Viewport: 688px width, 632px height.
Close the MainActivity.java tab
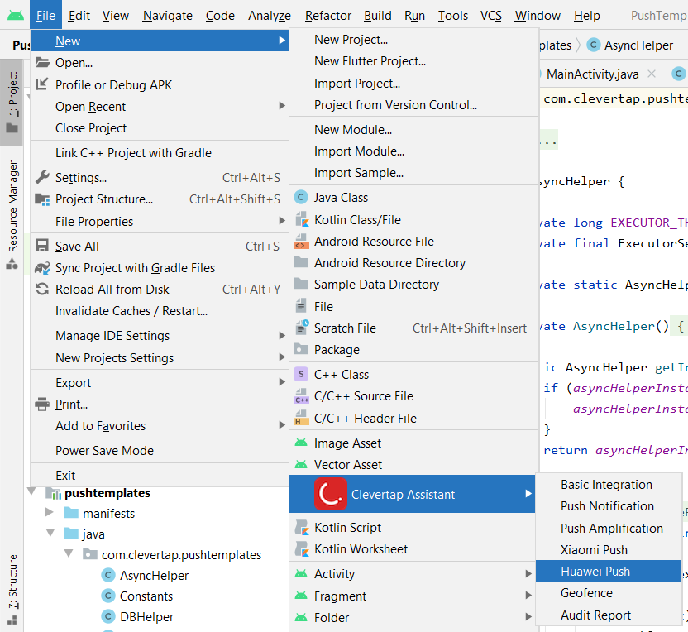coord(652,74)
